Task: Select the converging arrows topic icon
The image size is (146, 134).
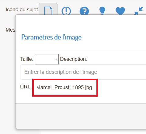Action: pyautogui.click(x=138, y=11)
